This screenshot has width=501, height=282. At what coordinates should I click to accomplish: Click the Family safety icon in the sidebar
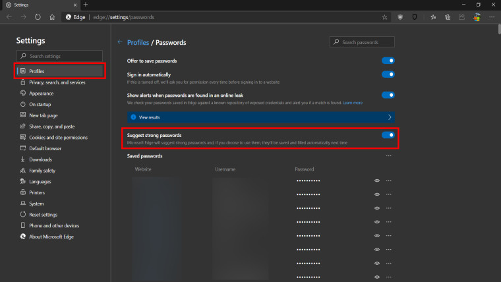pos(22,170)
